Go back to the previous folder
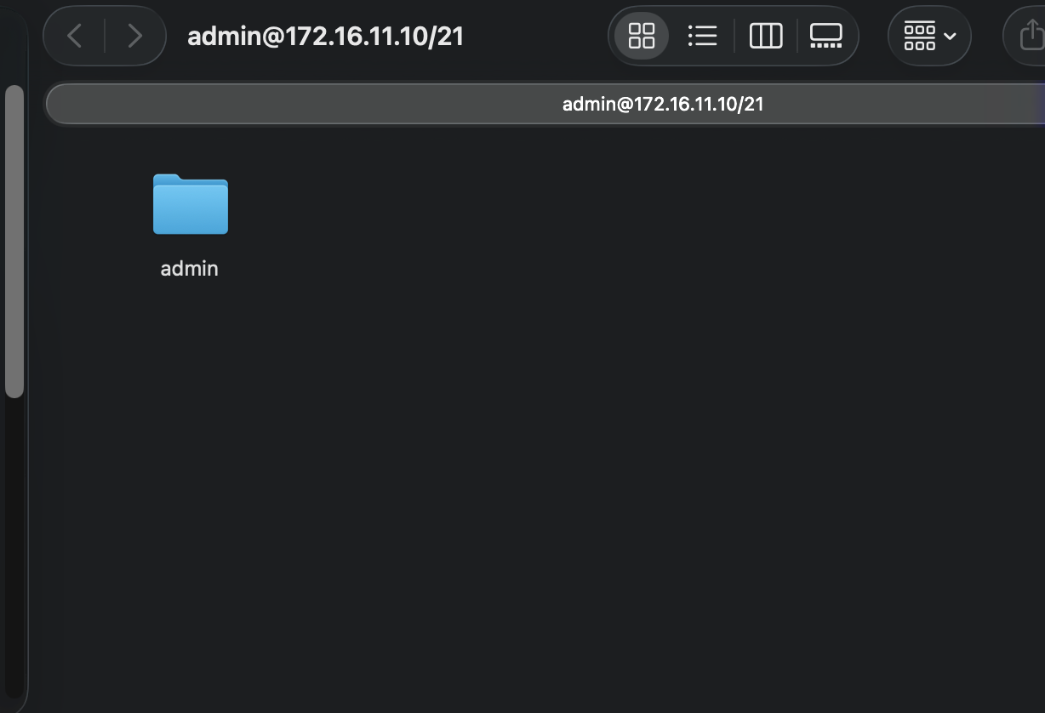Viewport: 1045px width, 713px height. coord(75,36)
